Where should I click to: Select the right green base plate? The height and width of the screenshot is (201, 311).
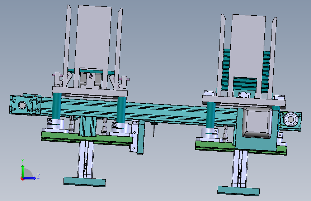(241, 147)
